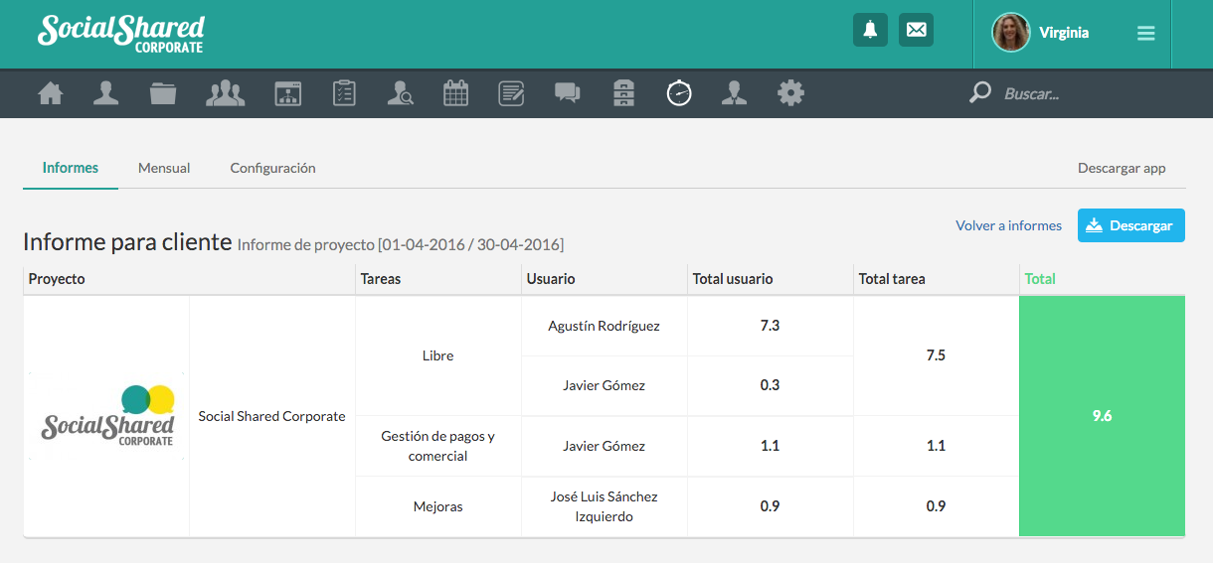The image size is (1213, 563).
Task: Click the blue Descargar button
Action: point(1130,225)
